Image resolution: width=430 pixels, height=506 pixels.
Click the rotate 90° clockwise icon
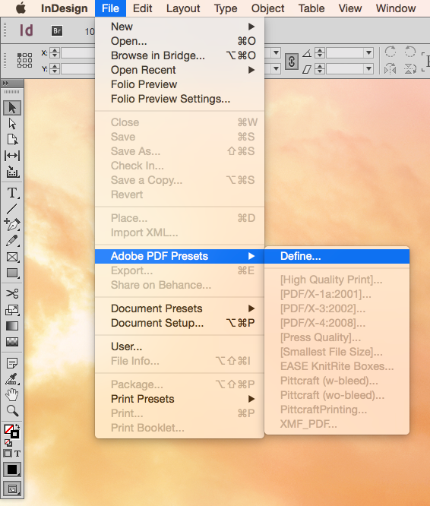pos(390,52)
